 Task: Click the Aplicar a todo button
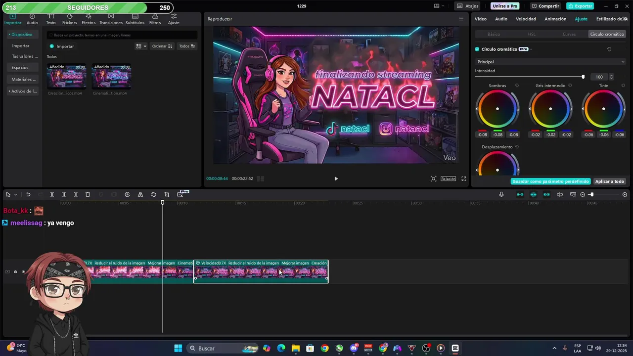tap(610, 181)
